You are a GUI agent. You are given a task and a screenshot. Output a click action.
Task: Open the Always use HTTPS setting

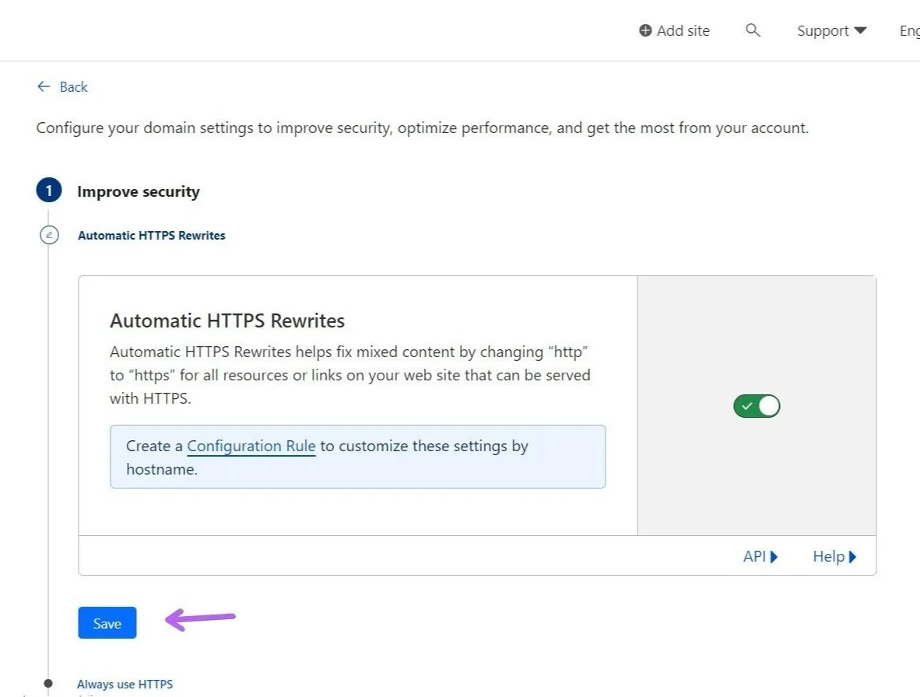pos(125,684)
